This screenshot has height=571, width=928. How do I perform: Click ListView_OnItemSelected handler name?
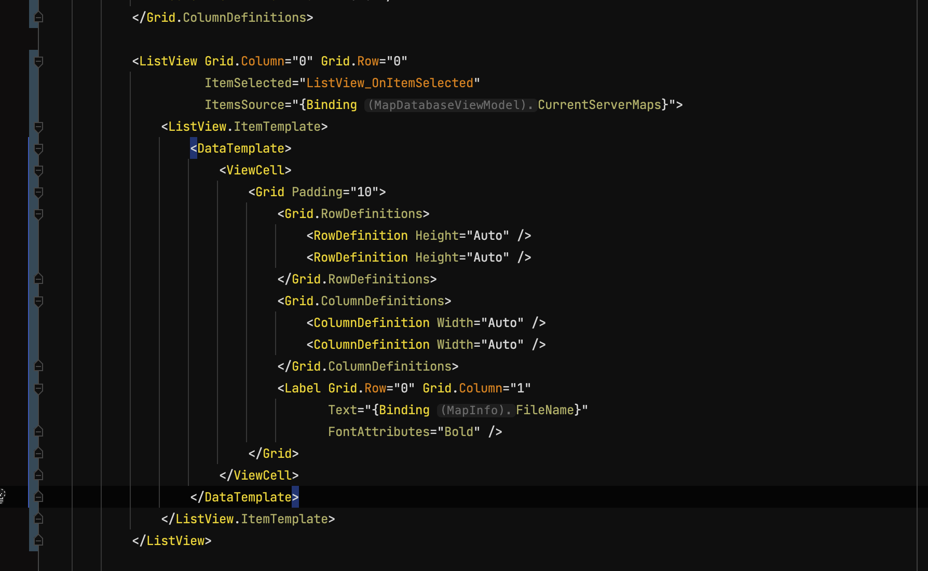pyautogui.click(x=390, y=83)
